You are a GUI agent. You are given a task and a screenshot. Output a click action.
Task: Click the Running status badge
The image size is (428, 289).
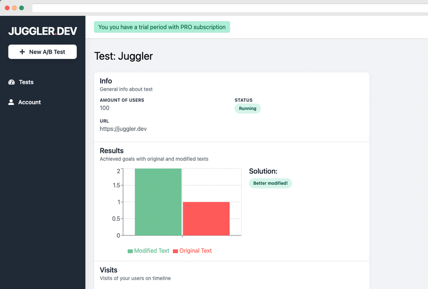(x=247, y=109)
